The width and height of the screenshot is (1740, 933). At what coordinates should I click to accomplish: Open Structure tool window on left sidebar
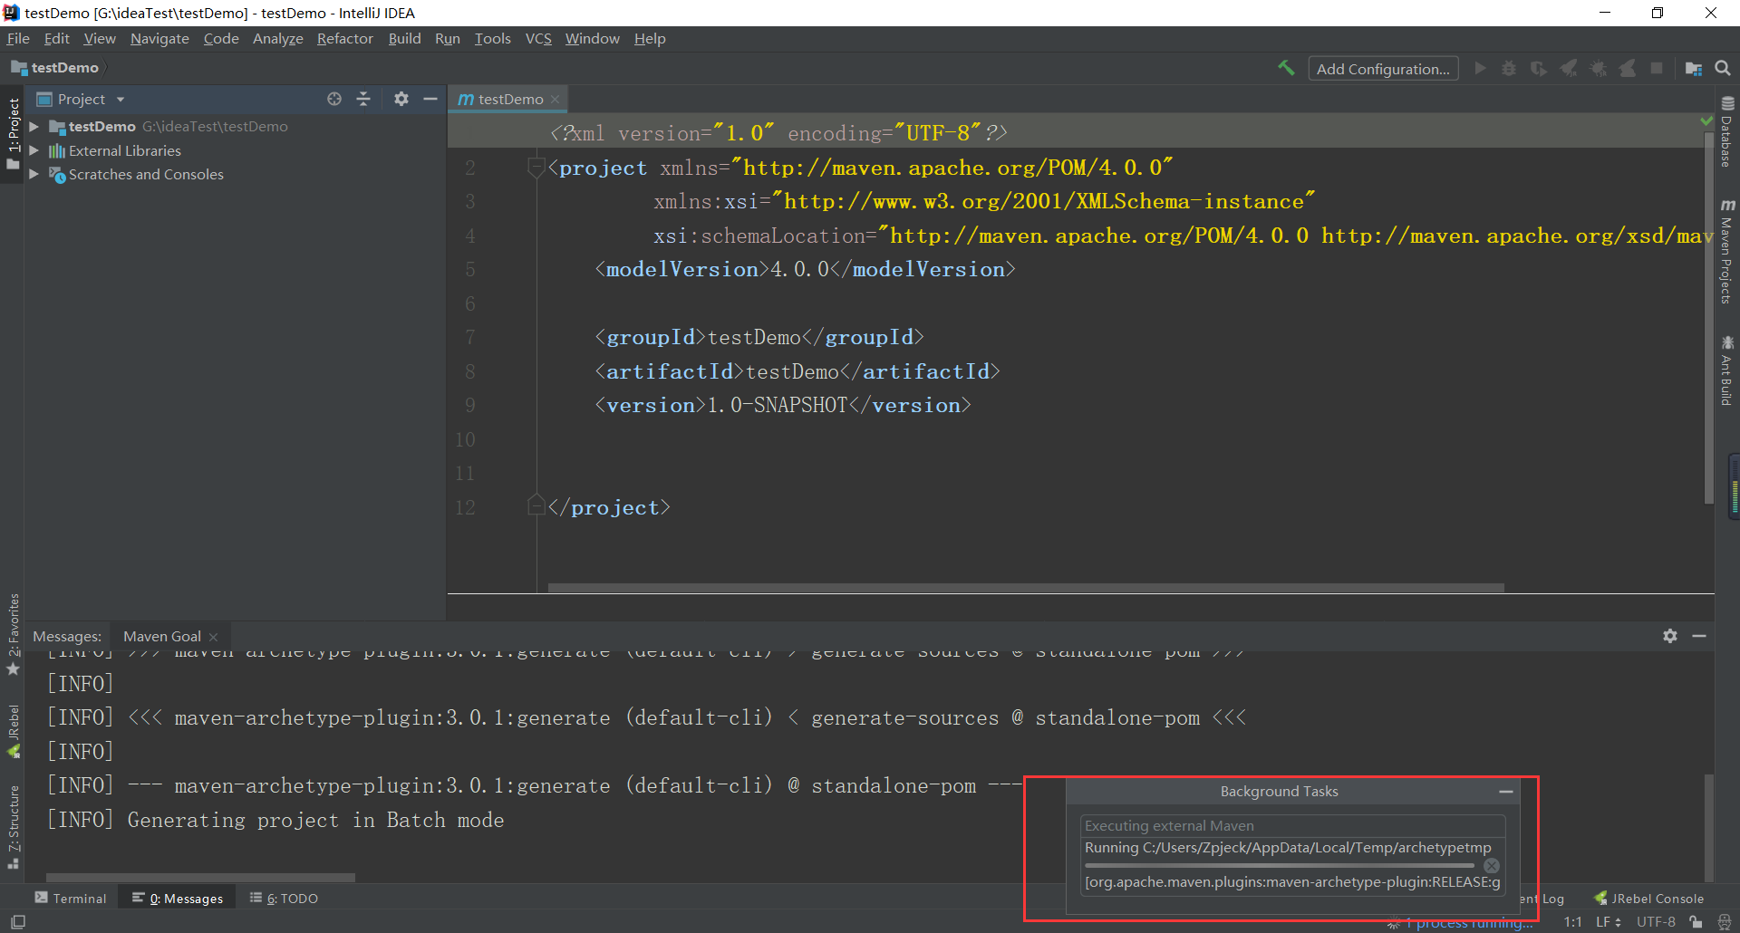coord(14,827)
